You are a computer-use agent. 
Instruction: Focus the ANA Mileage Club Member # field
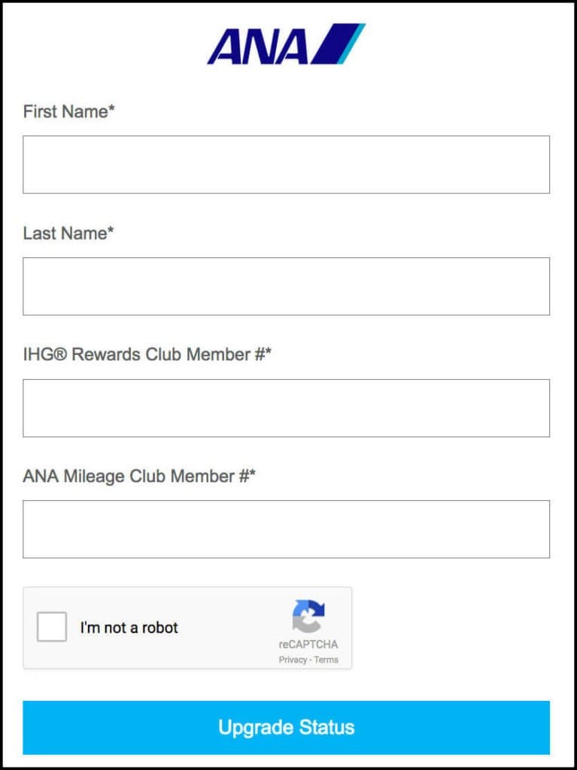(x=286, y=529)
